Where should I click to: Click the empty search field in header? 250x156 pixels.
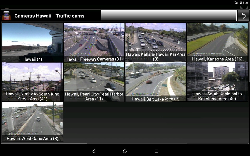tap(168, 16)
